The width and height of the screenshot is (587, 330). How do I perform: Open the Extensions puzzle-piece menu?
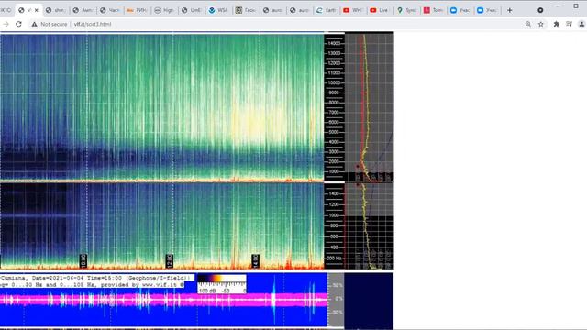pyautogui.click(x=557, y=24)
